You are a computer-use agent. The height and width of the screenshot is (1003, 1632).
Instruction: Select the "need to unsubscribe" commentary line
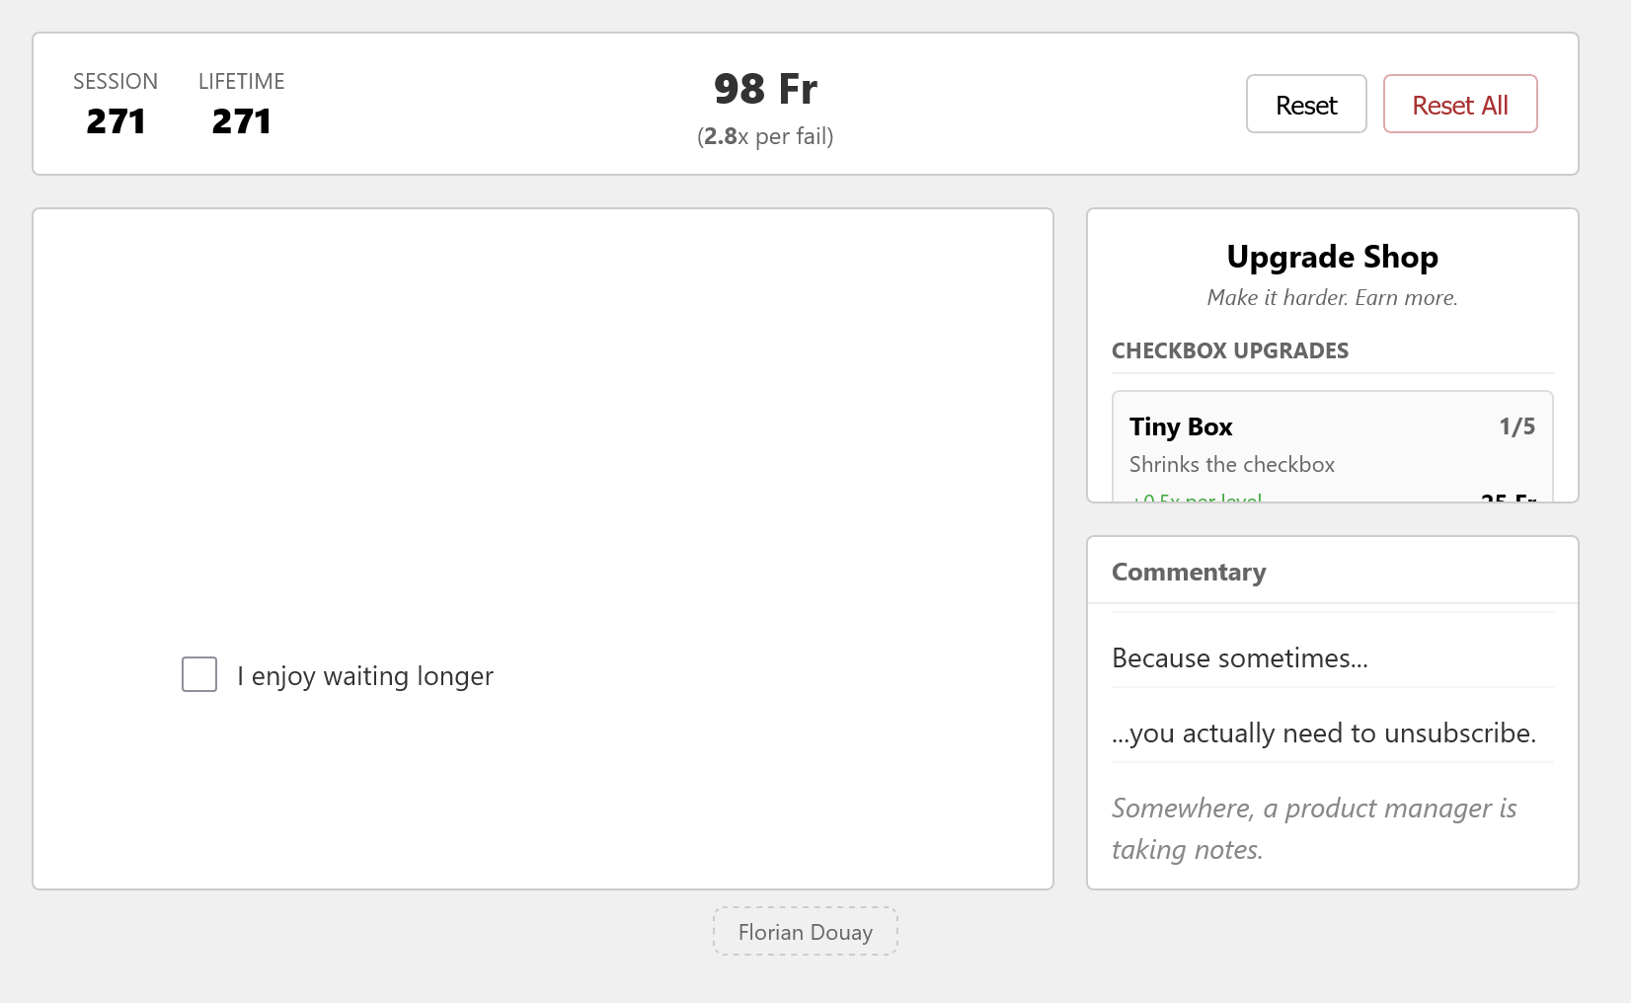click(1323, 733)
